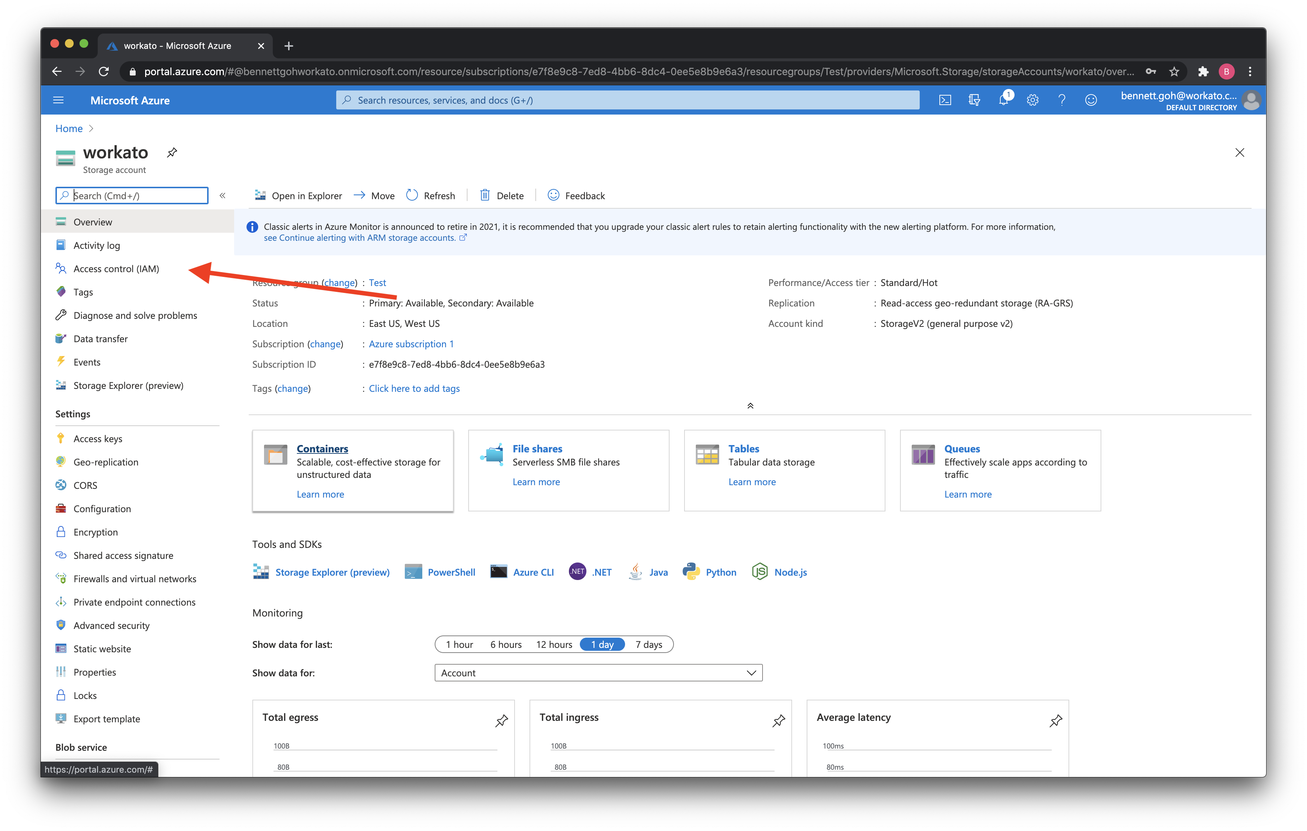
Task: Open Azure Cloud Shell icon
Action: [x=945, y=100]
